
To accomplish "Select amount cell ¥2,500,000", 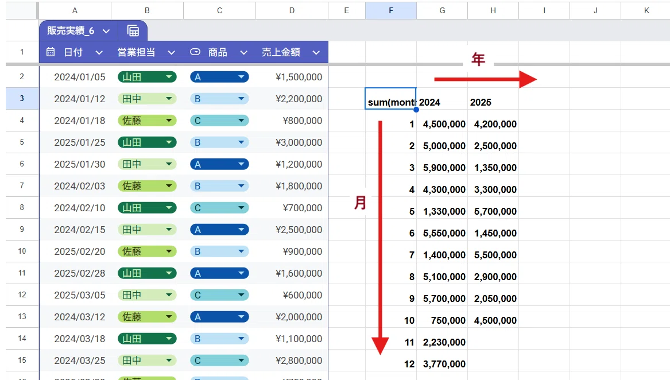I will (x=292, y=230).
